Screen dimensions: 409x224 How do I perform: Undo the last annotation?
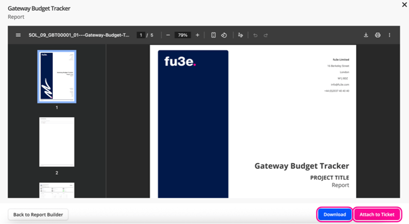[x=256, y=35]
